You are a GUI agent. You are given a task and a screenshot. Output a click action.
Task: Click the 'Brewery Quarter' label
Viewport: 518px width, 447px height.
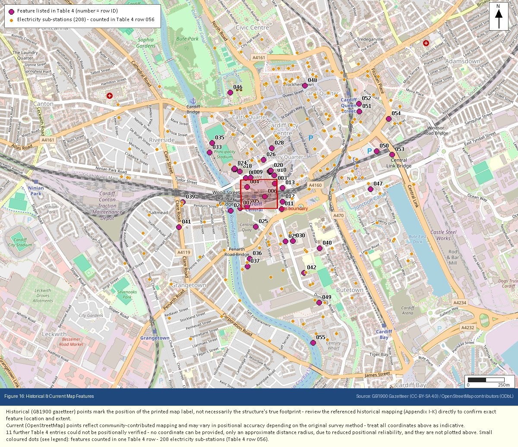[x=283, y=157]
